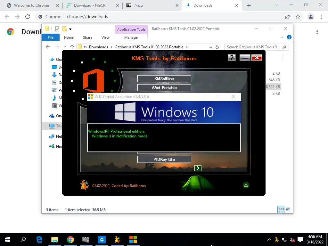Open Microsoft Edge from taskbar

pyautogui.click(x=39, y=240)
